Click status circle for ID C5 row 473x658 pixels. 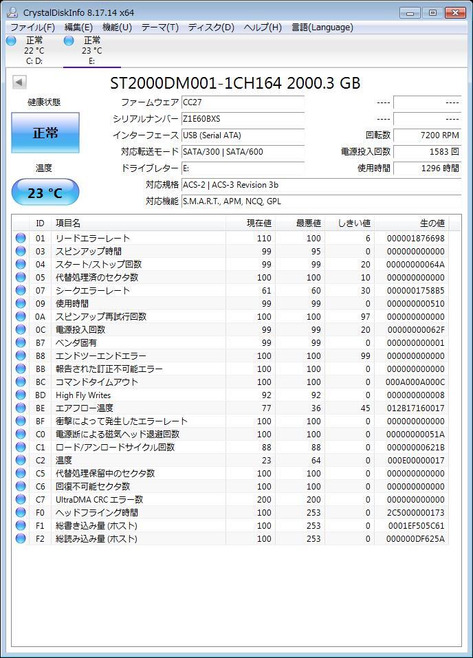pos(21,473)
